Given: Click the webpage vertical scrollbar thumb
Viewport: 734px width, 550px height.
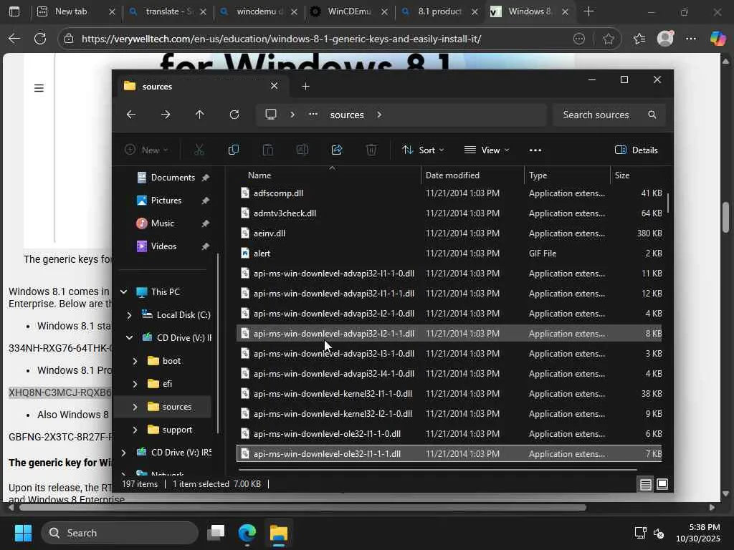Looking at the screenshot, I should click(x=725, y=217).
